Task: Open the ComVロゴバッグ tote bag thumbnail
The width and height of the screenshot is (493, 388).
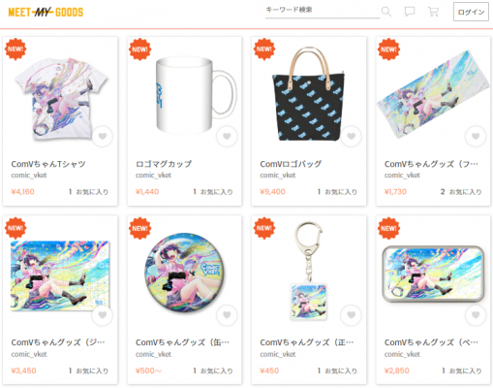Action: click(x=309, y=94)
